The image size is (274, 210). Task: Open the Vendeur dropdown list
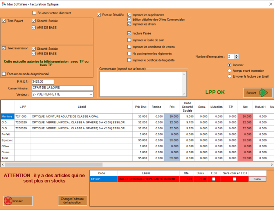[x=91, y=94]
